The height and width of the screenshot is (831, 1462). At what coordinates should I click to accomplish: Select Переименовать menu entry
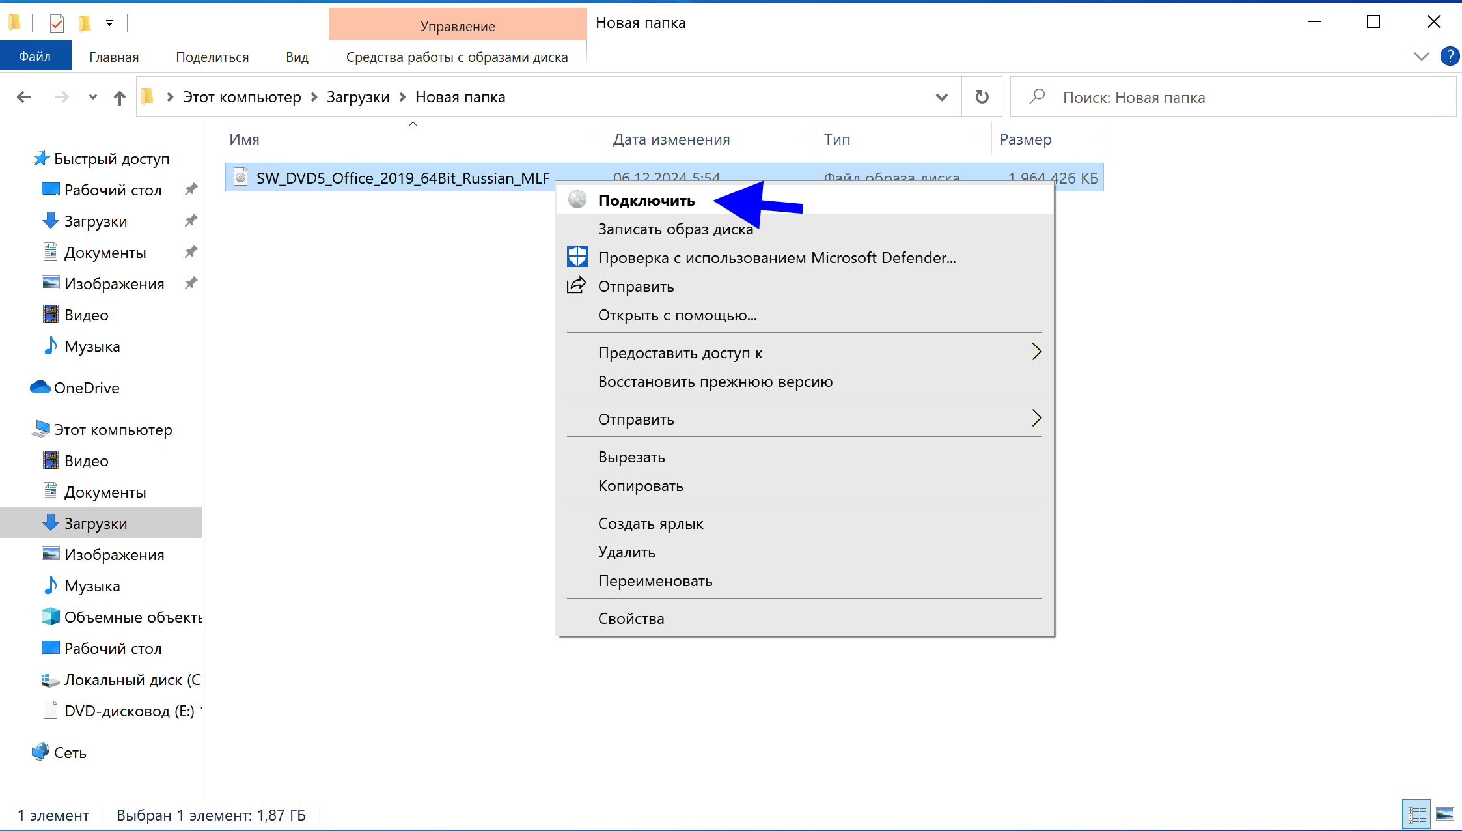click(804, 580)
